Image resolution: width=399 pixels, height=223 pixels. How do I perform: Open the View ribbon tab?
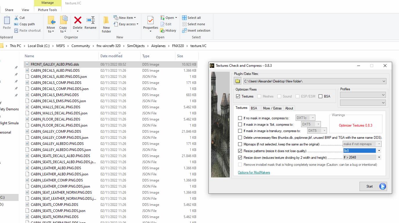pyautogui.click(x=25, y=10)
